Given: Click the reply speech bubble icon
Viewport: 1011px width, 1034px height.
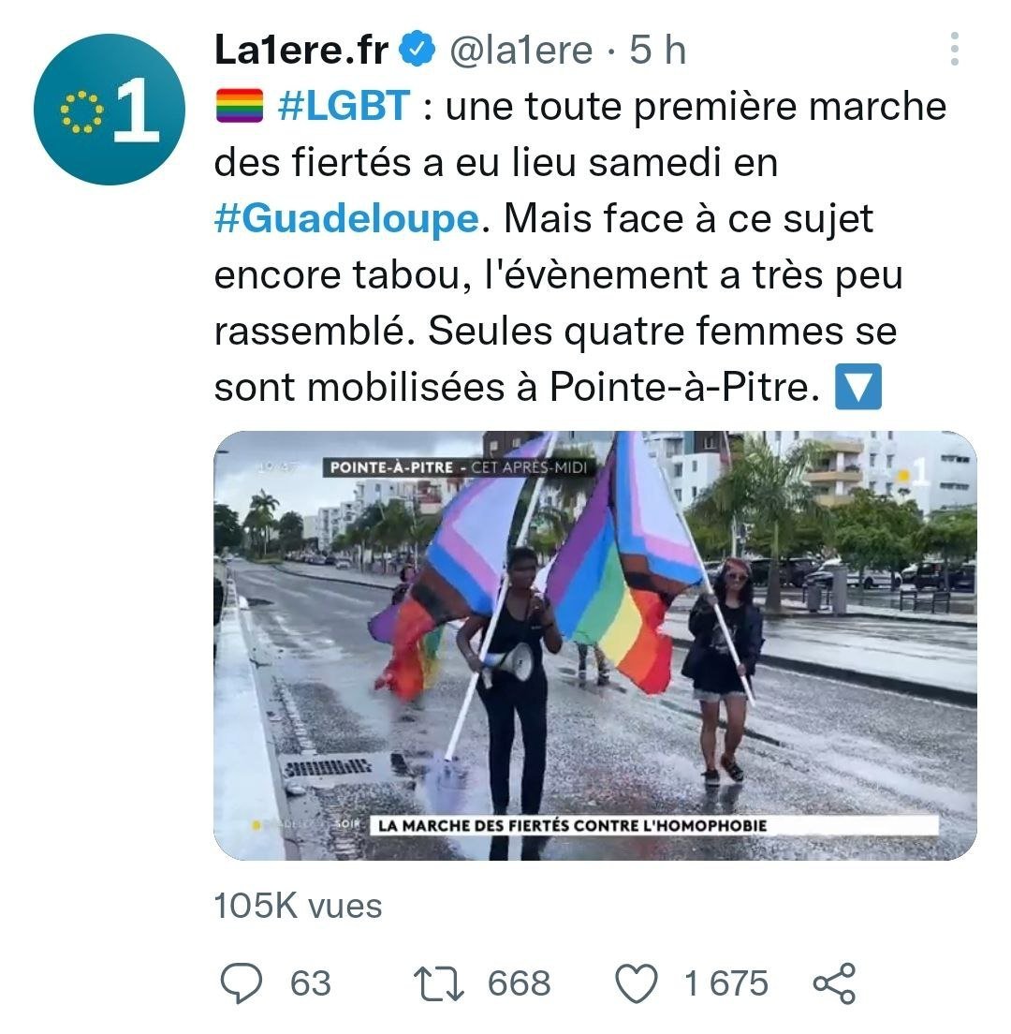Looking at the screenshot, I should (241, 983).
